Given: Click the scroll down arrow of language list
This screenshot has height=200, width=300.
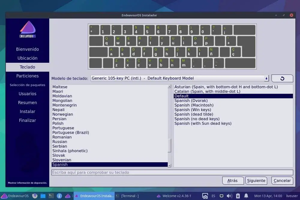Looking at the screenshot, I should point(169,166).
